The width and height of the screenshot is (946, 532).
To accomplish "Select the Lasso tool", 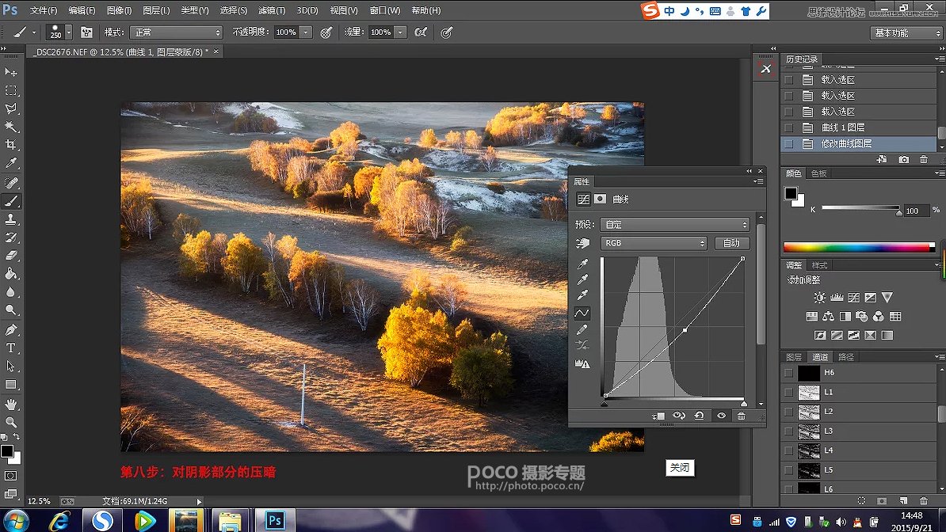I will click(11, 108).
